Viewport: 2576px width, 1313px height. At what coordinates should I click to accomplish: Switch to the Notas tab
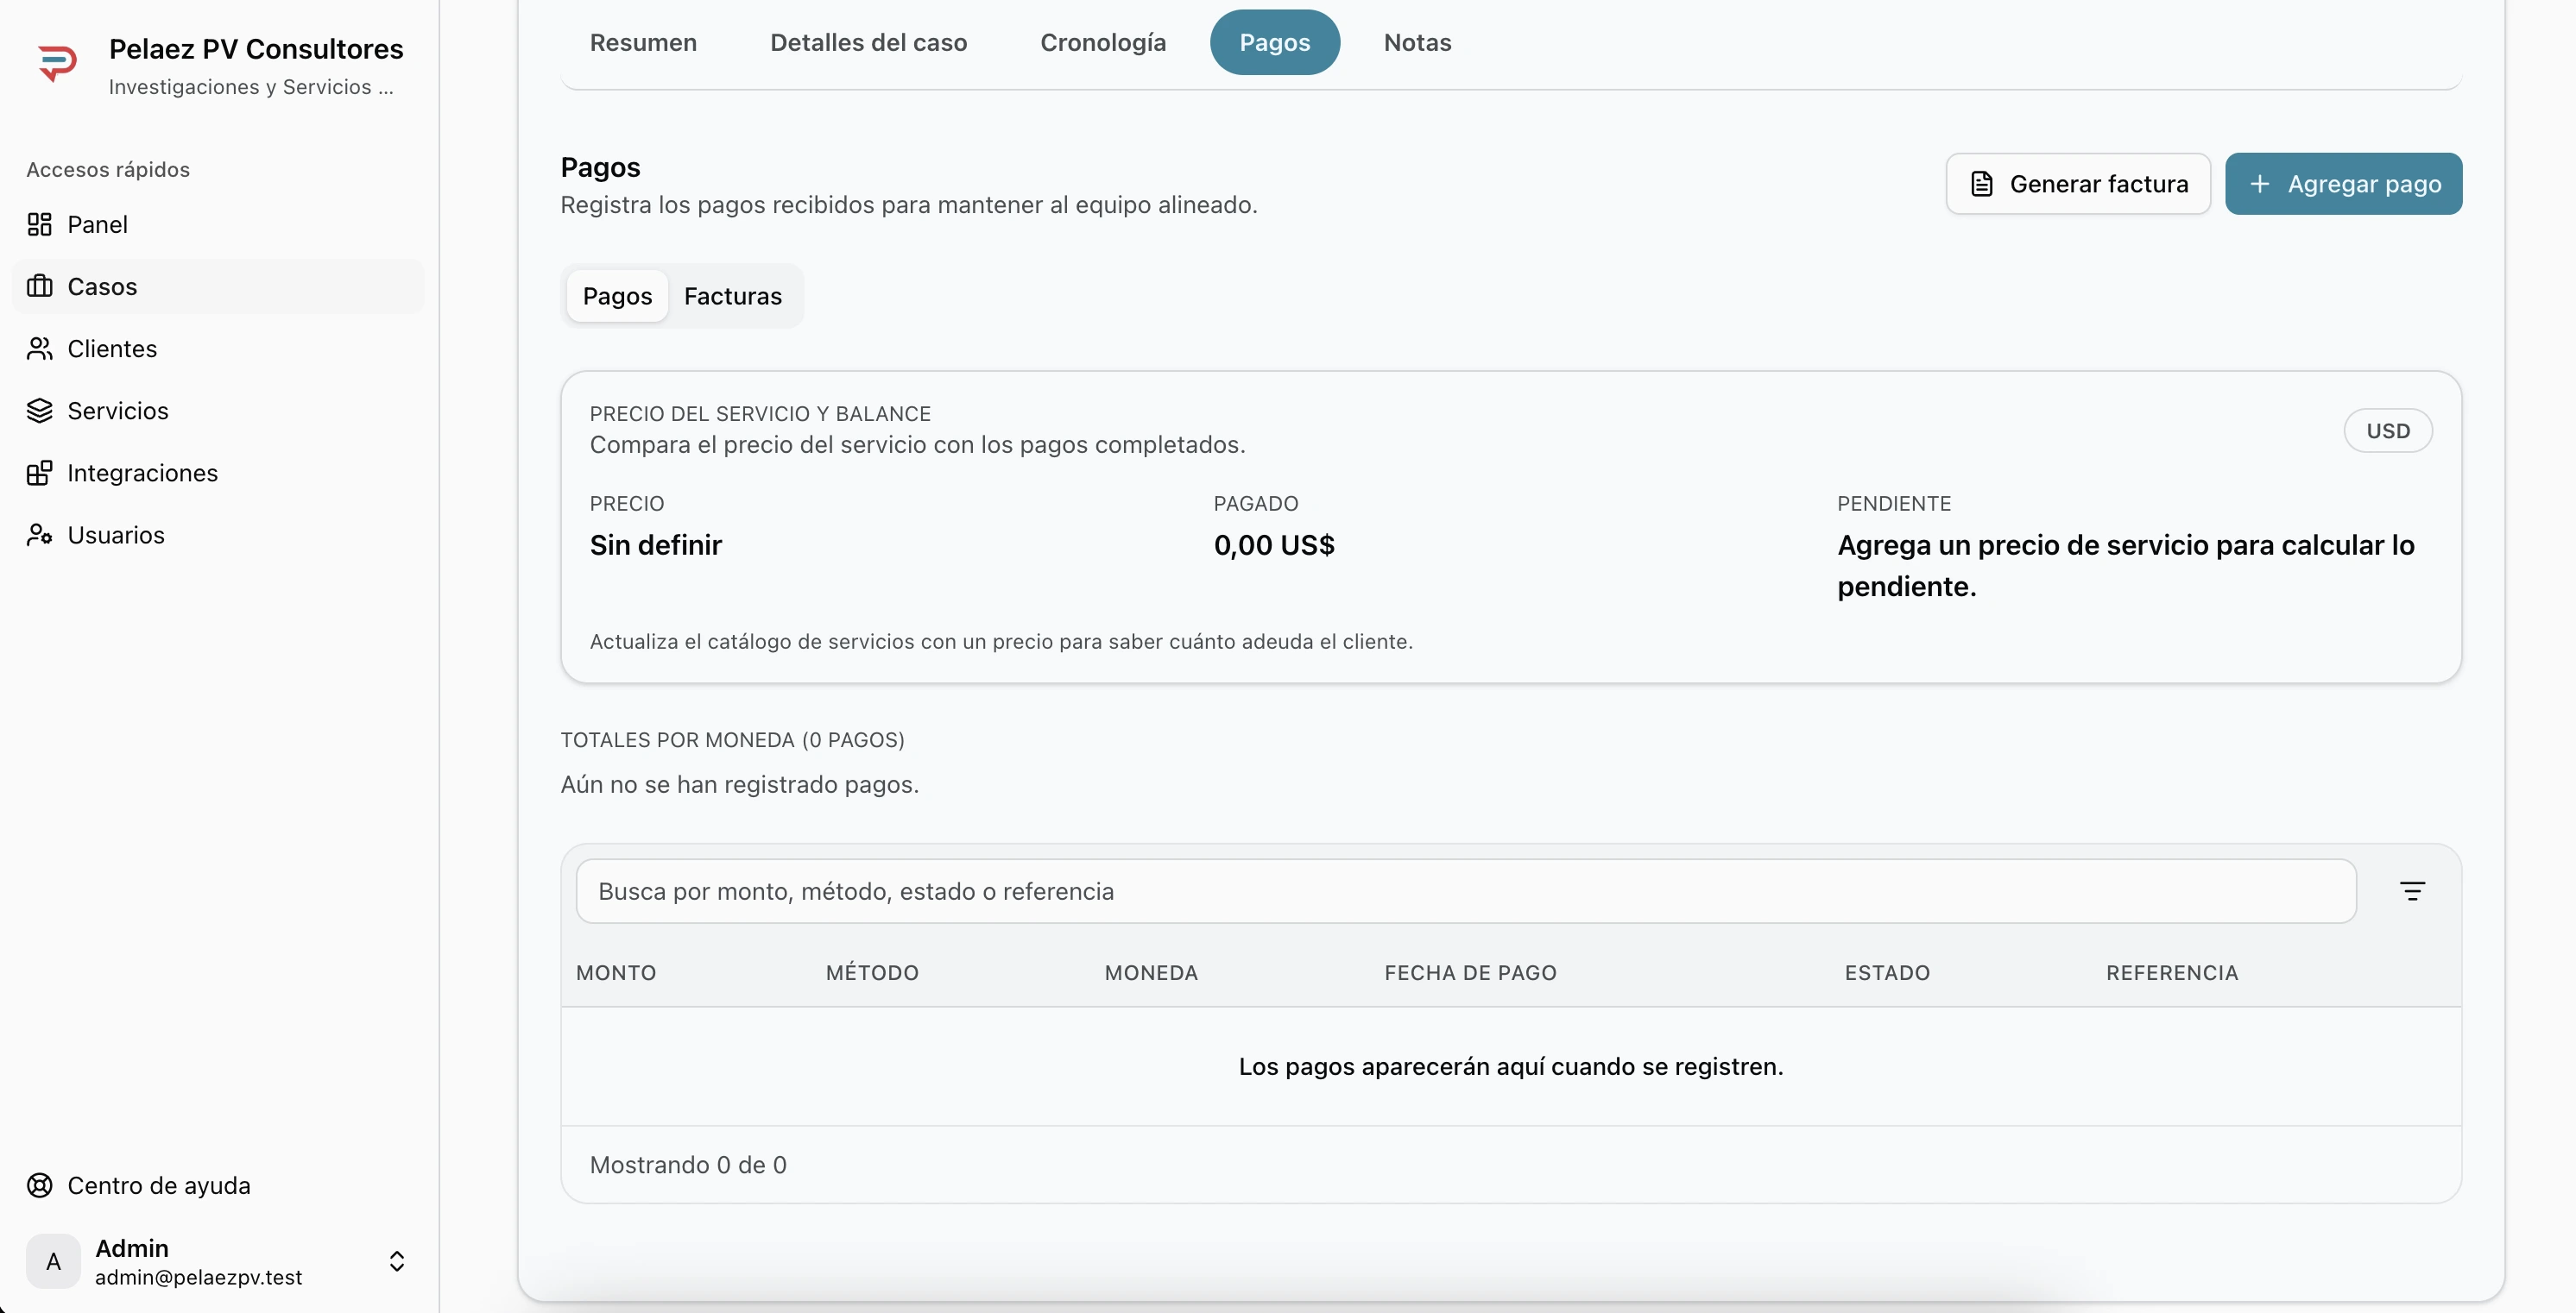[1417, 42]
